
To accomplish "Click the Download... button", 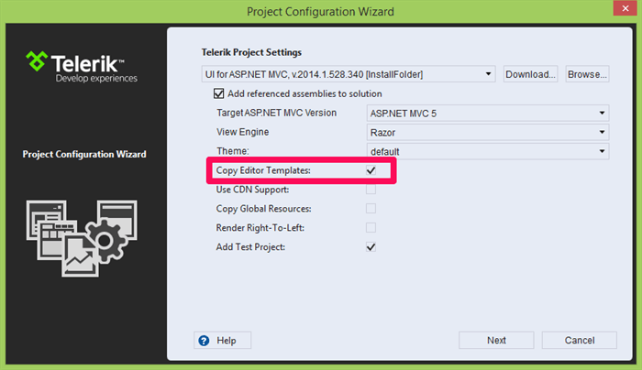I will (x=530, y=74).
